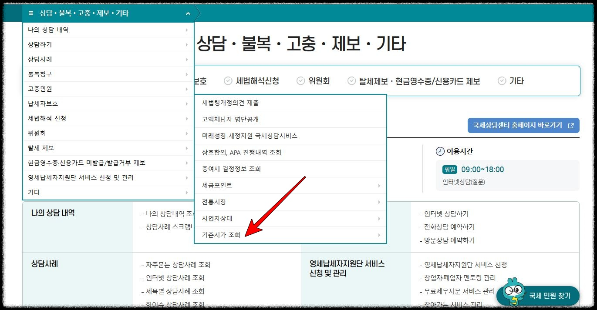The height and width of the screenshot is (310, 597).
Task: Open the 인터넷 상담하기 link
Action: [445, 213]
